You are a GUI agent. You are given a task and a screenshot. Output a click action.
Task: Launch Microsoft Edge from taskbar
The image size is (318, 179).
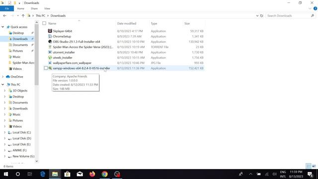click(43, 174)
